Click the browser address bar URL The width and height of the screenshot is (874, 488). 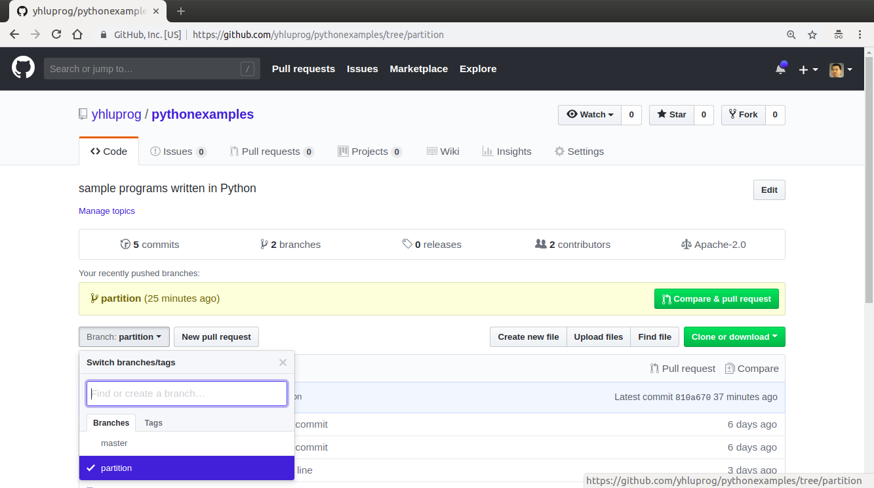(x=318, y=35)
